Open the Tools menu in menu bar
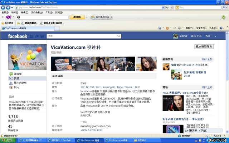The width and height of the screenshot is (229, 143). click(49, 13)
